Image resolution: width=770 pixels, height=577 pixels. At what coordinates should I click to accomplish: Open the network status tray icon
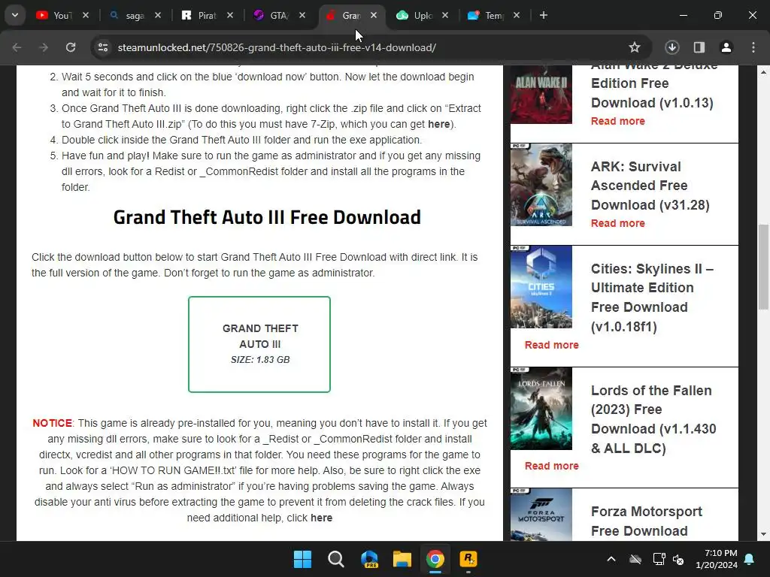point(659,559)
